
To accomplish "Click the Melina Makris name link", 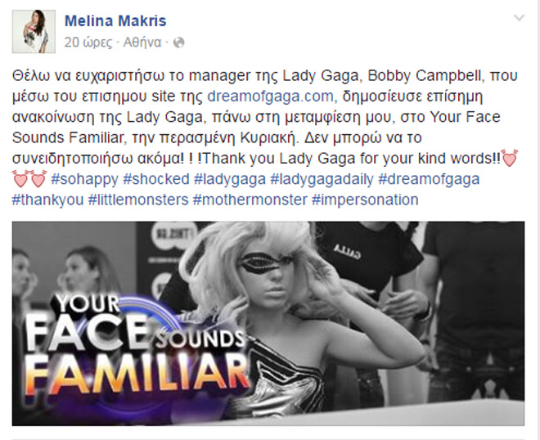I will point(115,21).
